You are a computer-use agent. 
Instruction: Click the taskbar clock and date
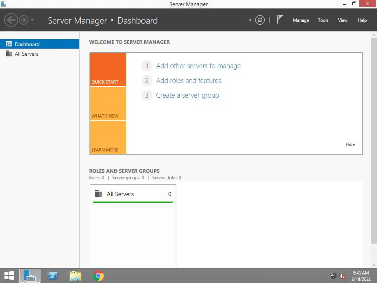361,276
